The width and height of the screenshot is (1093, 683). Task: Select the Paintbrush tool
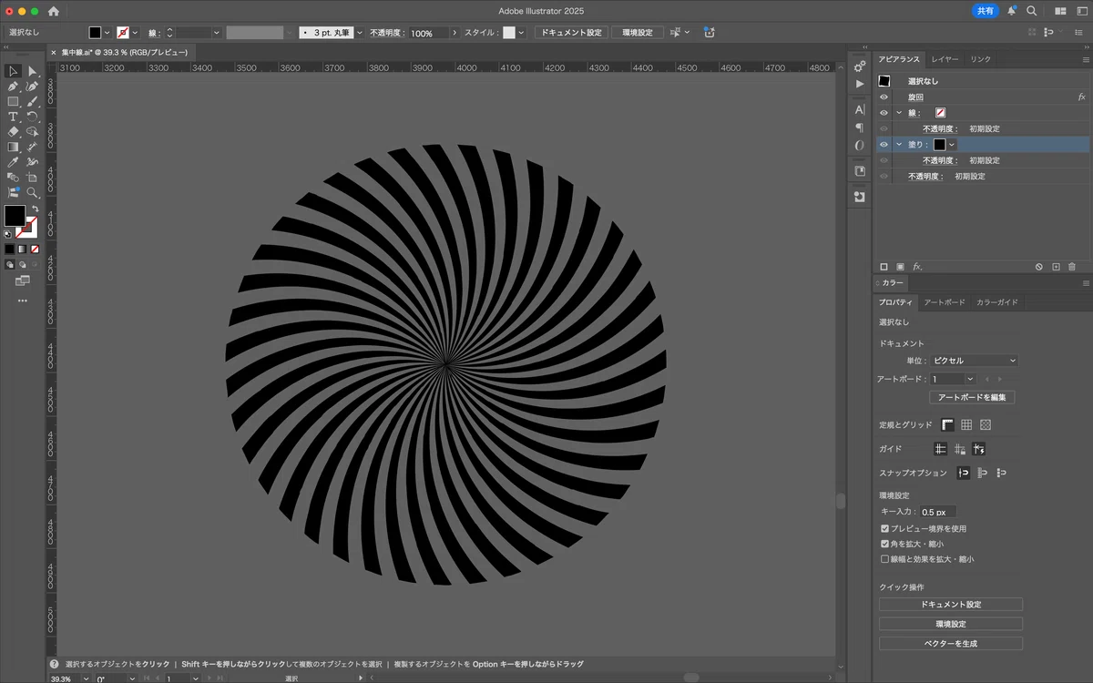33,101
